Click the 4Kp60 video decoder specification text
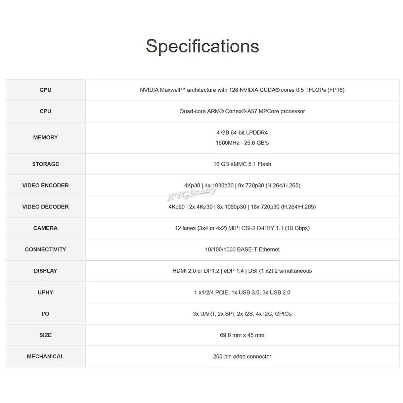This screenshot has height=403, width=403. point(242,207)
